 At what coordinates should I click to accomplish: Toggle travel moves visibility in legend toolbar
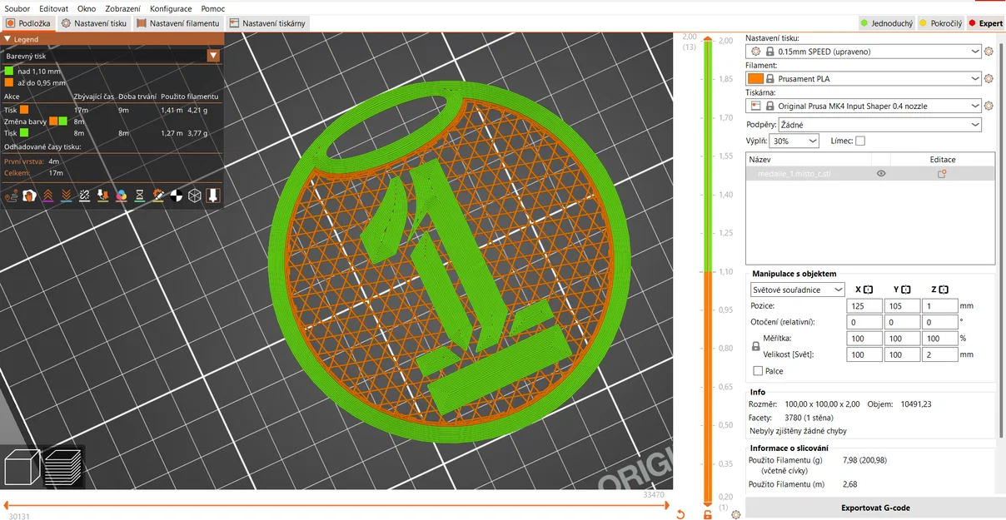click(12, 196)
